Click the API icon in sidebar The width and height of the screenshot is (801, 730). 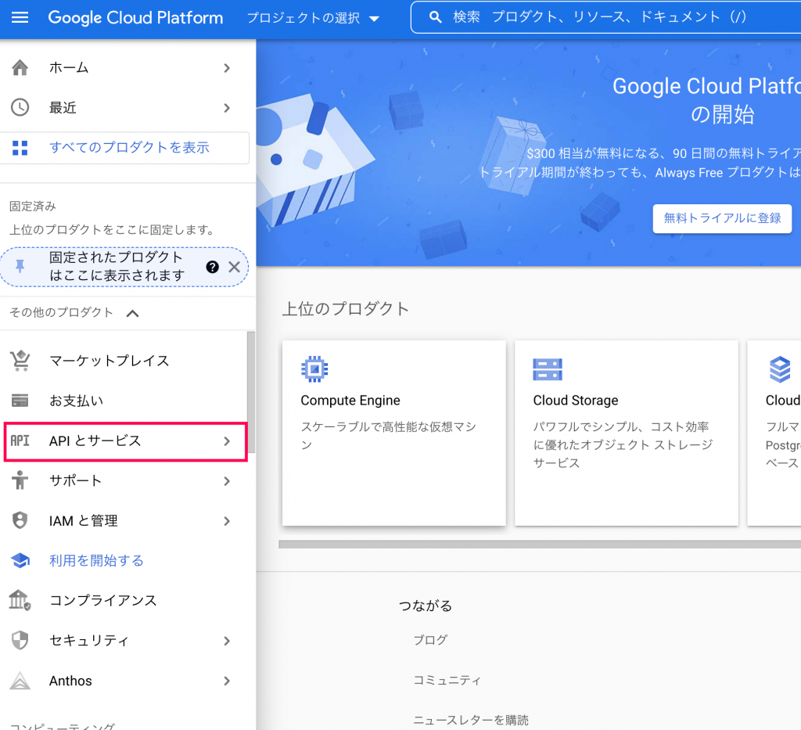pos(20,441)
